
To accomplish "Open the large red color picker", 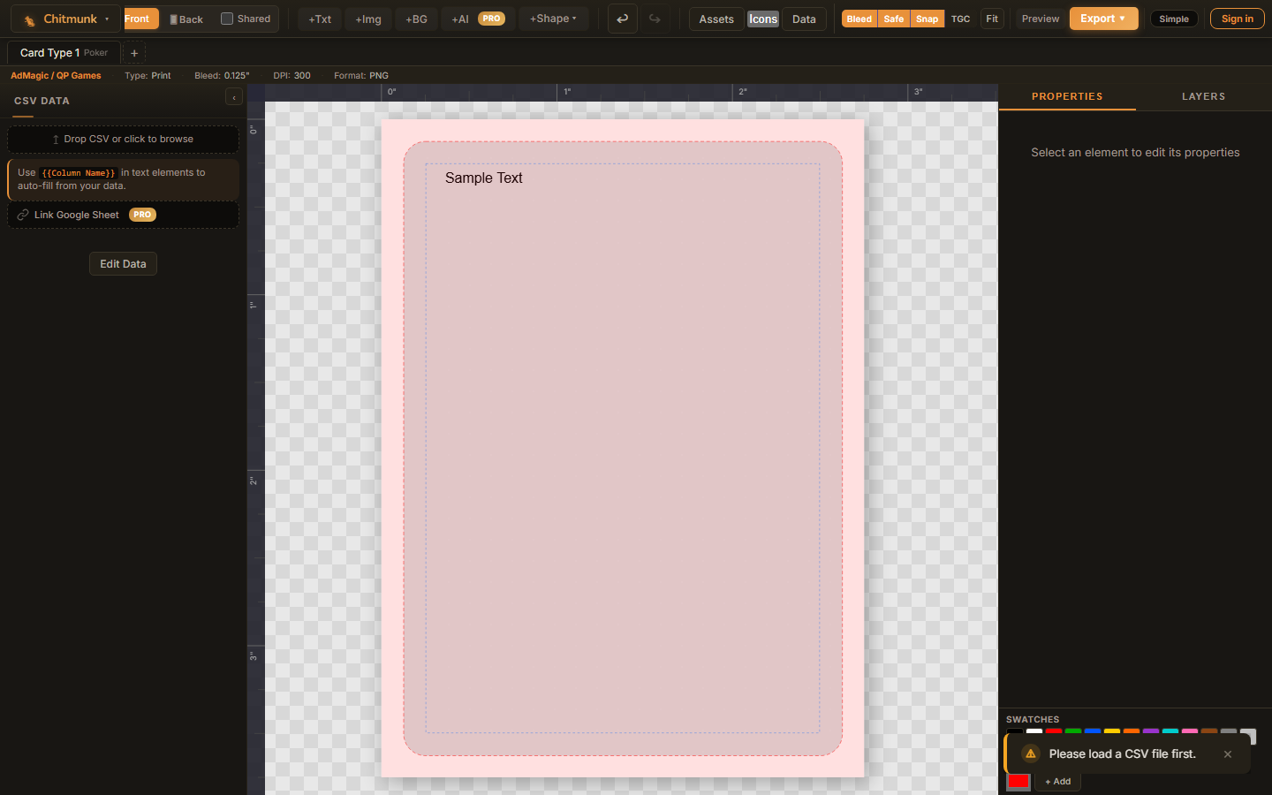I will pos(1018,782).
